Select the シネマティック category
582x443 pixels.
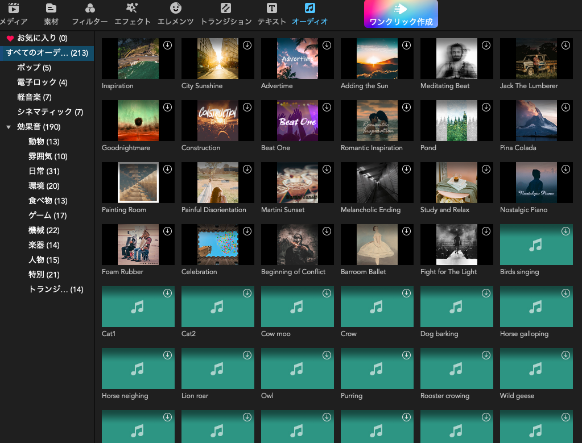pyautogui.click(x=50, y=112)
